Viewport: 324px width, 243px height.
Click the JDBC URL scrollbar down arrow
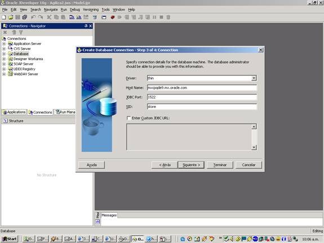[x=254, y=147]
